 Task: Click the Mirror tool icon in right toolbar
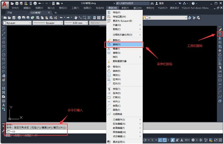220,38
